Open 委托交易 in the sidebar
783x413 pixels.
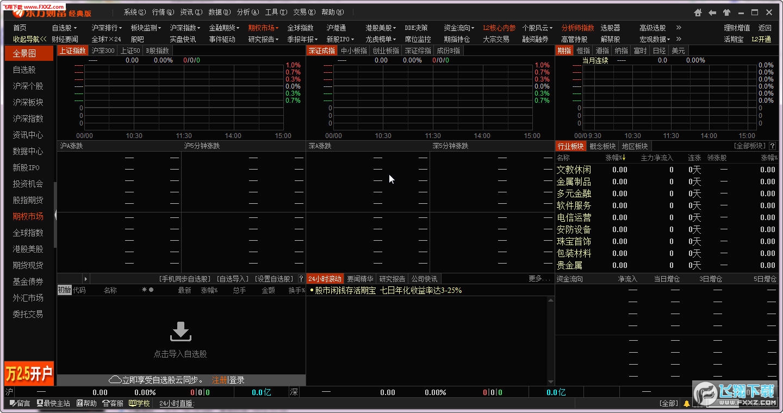(28, 314)
